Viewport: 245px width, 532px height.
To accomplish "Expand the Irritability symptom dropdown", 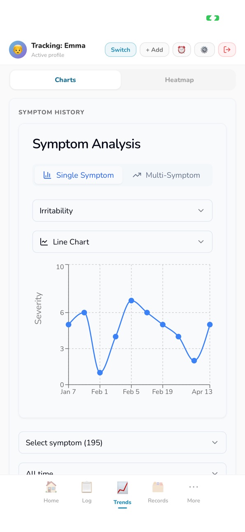I will coord(122,211).
